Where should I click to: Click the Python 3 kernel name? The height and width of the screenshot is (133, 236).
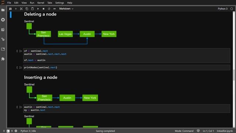(x=222, y=9)
